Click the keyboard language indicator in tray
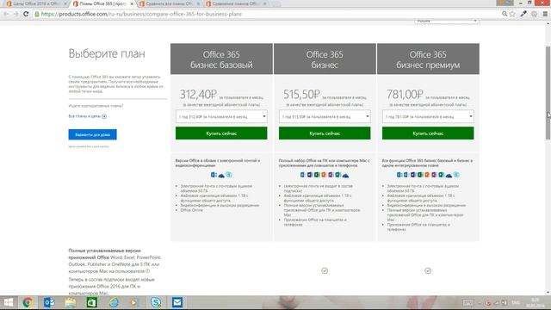551x310 pixels. tap(516, 302)
